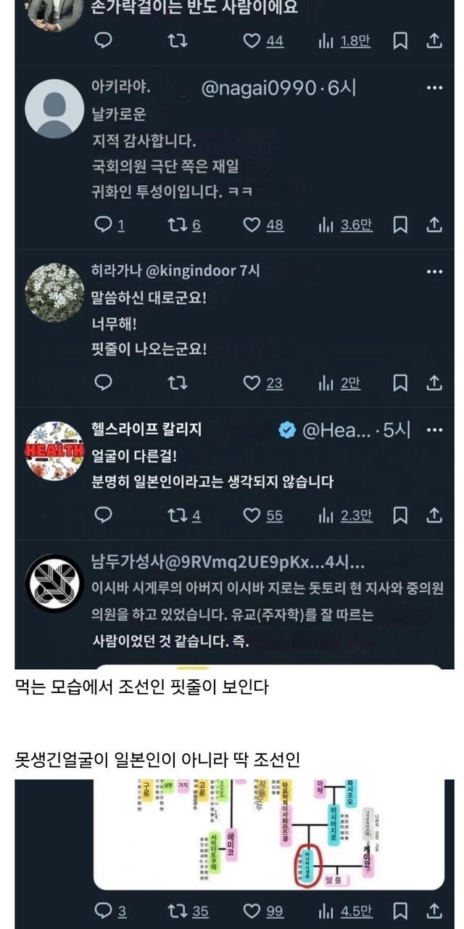Screen dimensions: 464x929
Task: Open more options for @kingindoor tweet
Action: pos(434,271)
